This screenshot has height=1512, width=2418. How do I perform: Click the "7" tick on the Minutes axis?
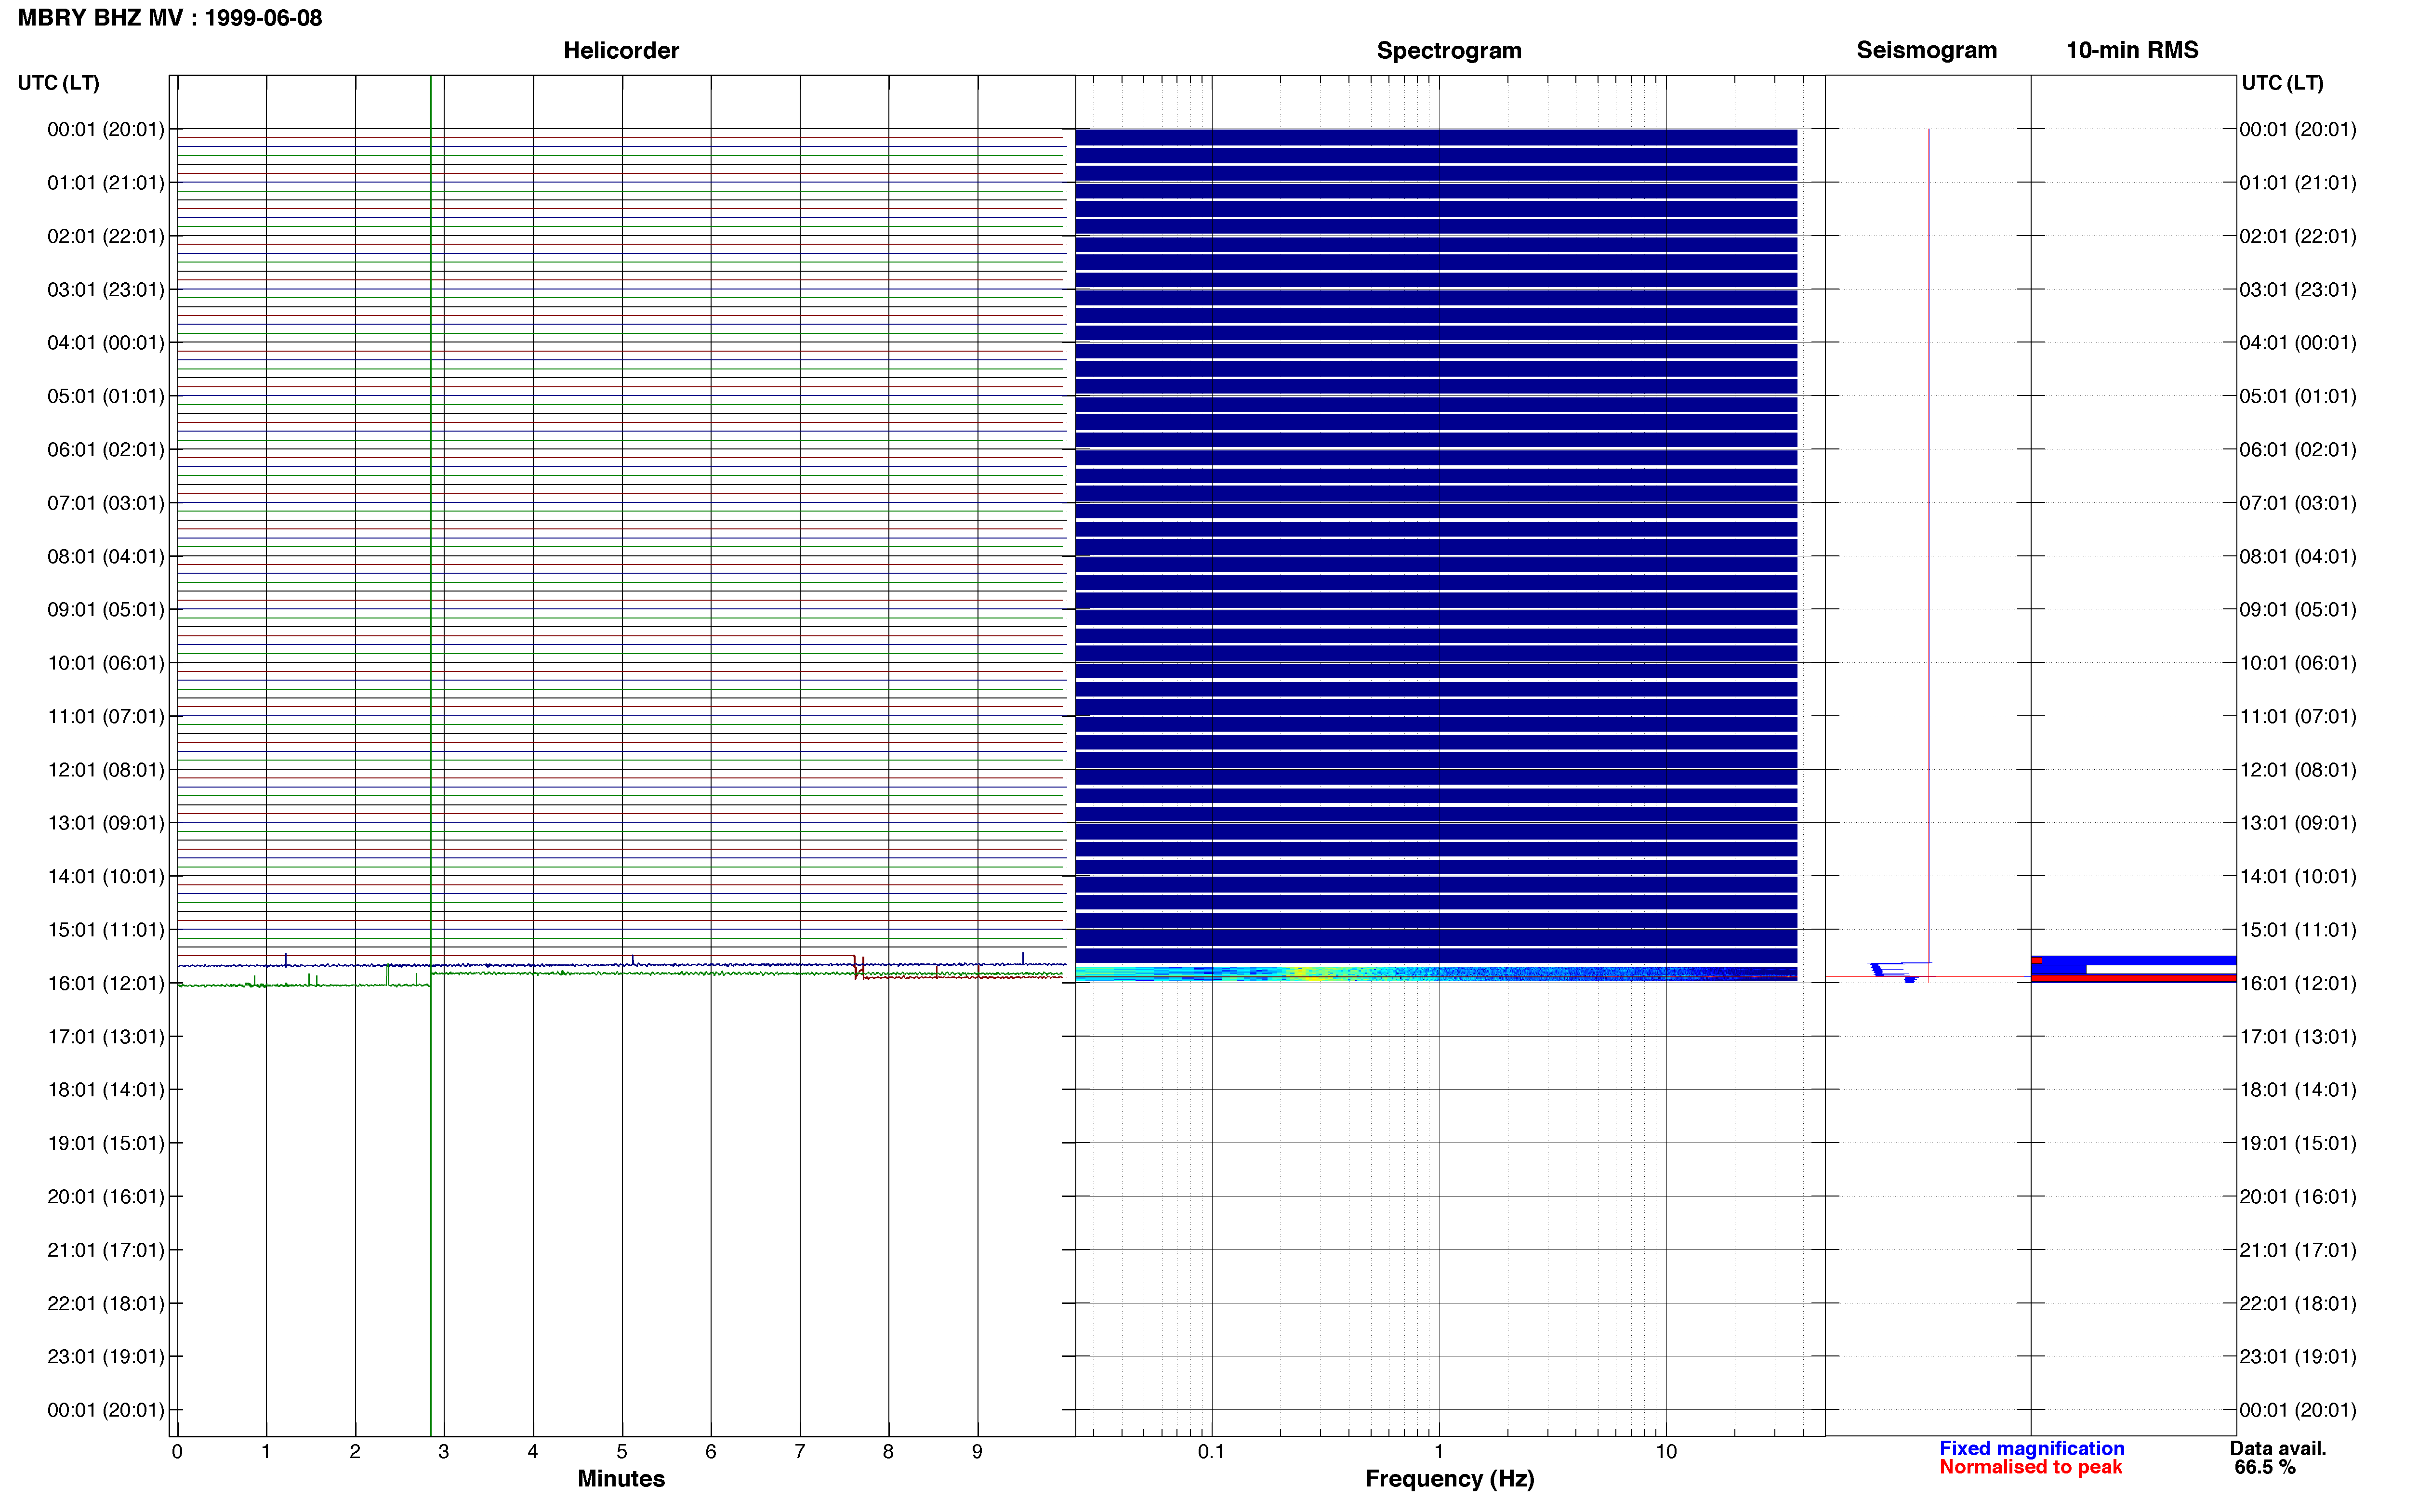pos(800,1452)
